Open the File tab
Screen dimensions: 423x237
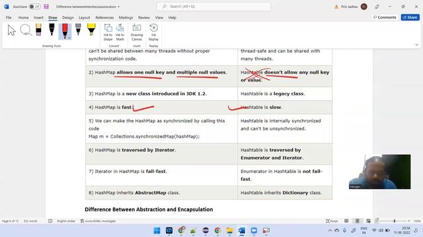[x=9, y=18]
